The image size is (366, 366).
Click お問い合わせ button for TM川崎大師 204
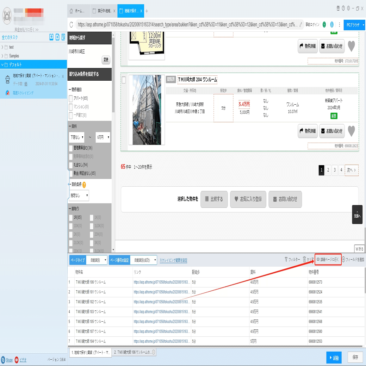(x=332, y=131)
